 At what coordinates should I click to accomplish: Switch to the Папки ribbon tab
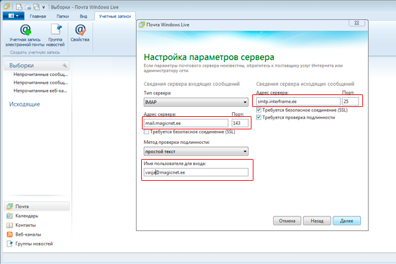[63, 16]
